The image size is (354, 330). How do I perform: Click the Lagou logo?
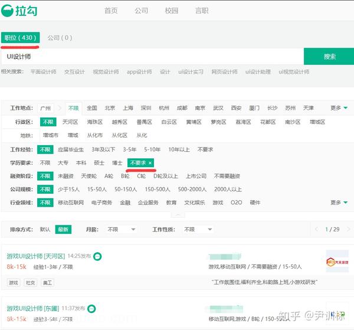pyautogui.click(x=19, y=11)
